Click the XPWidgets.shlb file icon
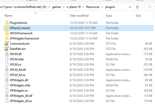 (x=7, y=85)
